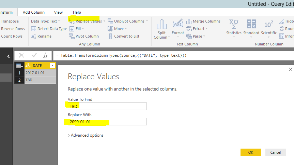The height and width of the screenshot is (165, 294).
Task: Select row number 2 header
Action: point(19,80)
